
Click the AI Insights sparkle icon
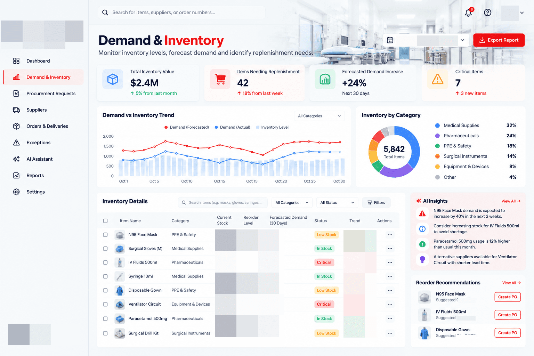419,201
